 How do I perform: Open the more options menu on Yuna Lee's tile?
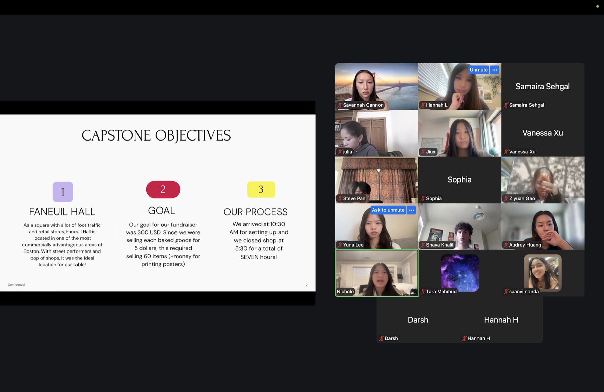[411, 210]
